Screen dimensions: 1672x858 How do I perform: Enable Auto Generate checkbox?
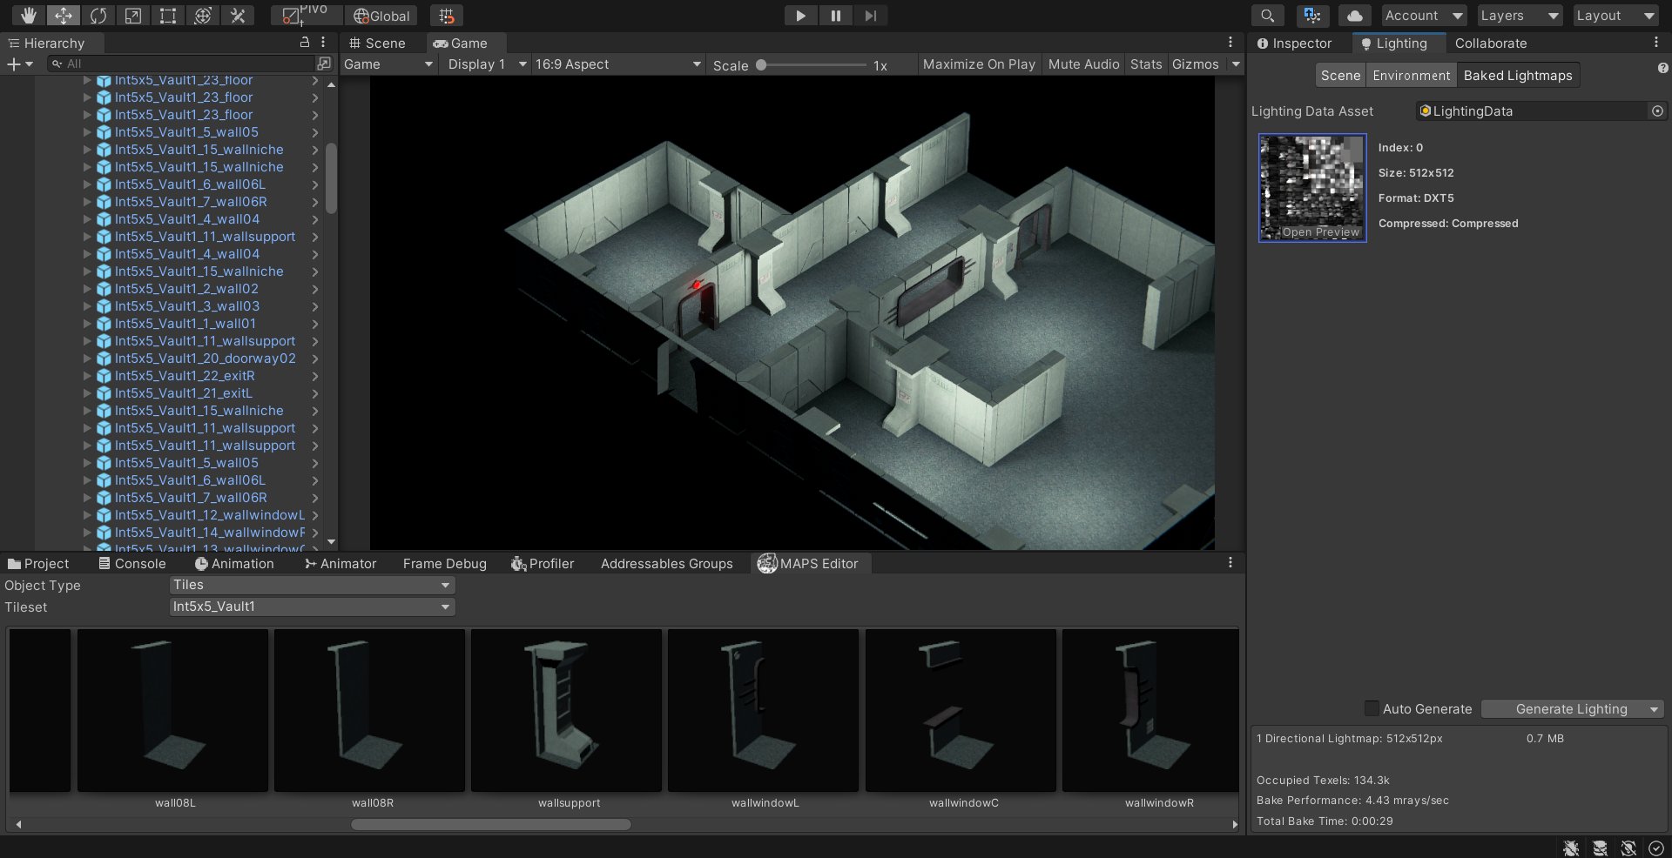1372,708
